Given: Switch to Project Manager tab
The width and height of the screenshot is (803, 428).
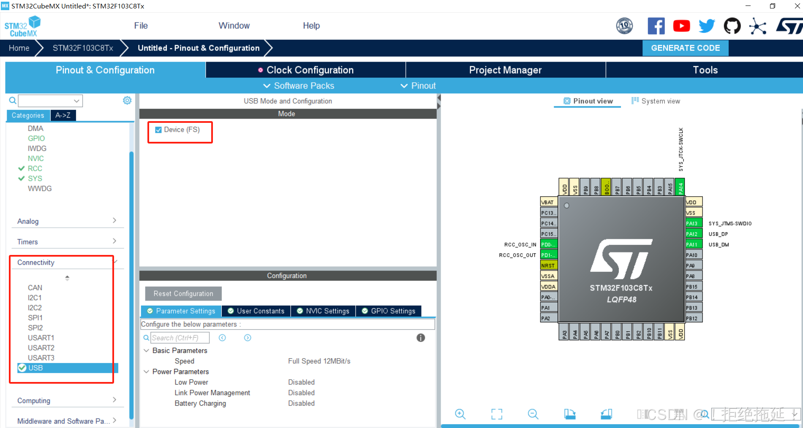Looking at the screenshot, I should [506, 70].
